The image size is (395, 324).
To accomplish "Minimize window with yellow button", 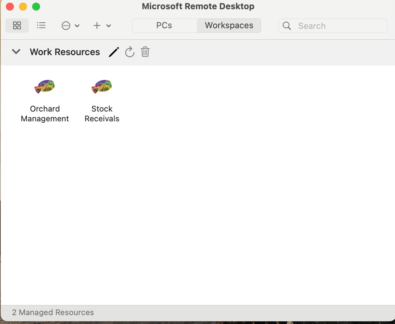I will pyautogui.click(x=23, y=6).
